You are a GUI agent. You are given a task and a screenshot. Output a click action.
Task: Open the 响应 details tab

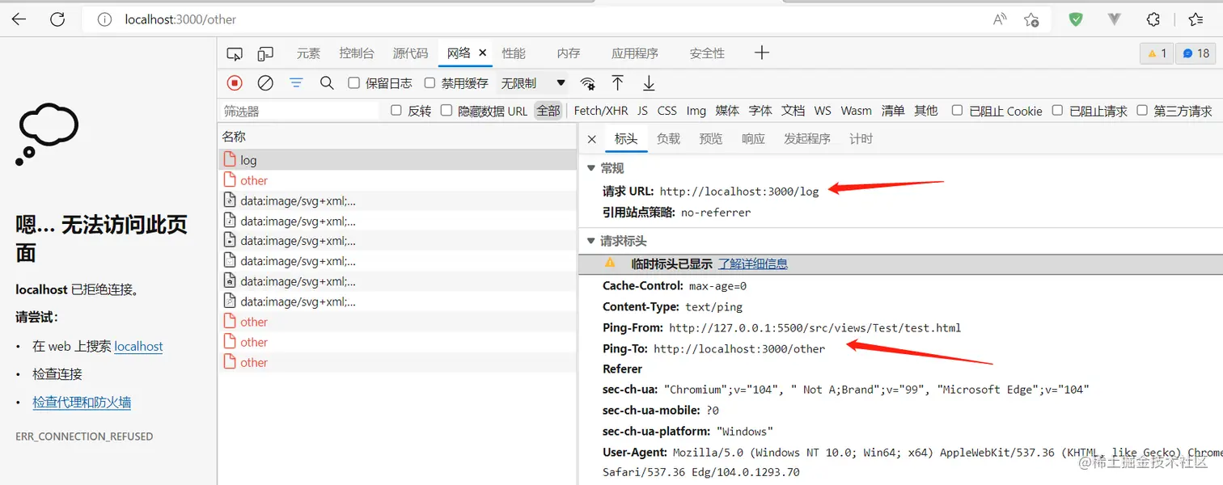pos(753,139)
